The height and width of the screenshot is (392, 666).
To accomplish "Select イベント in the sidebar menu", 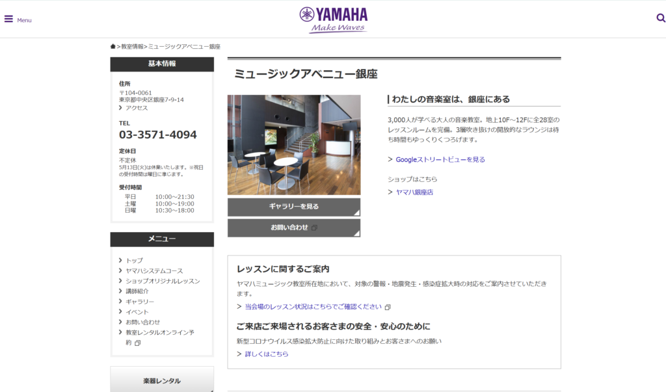I will [x=137, y=312].
